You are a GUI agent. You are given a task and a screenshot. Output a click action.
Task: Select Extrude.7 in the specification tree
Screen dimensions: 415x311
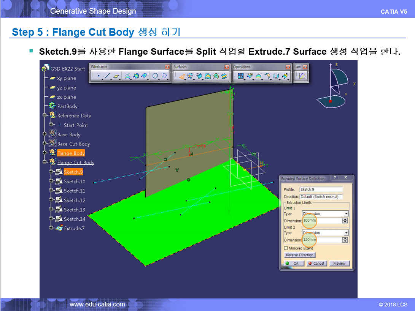74,228
